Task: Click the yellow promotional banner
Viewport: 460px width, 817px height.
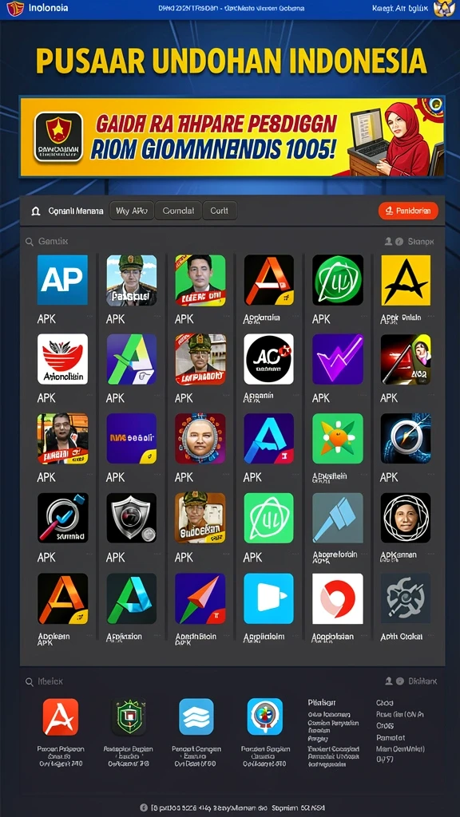Action: tap(232, 137)
